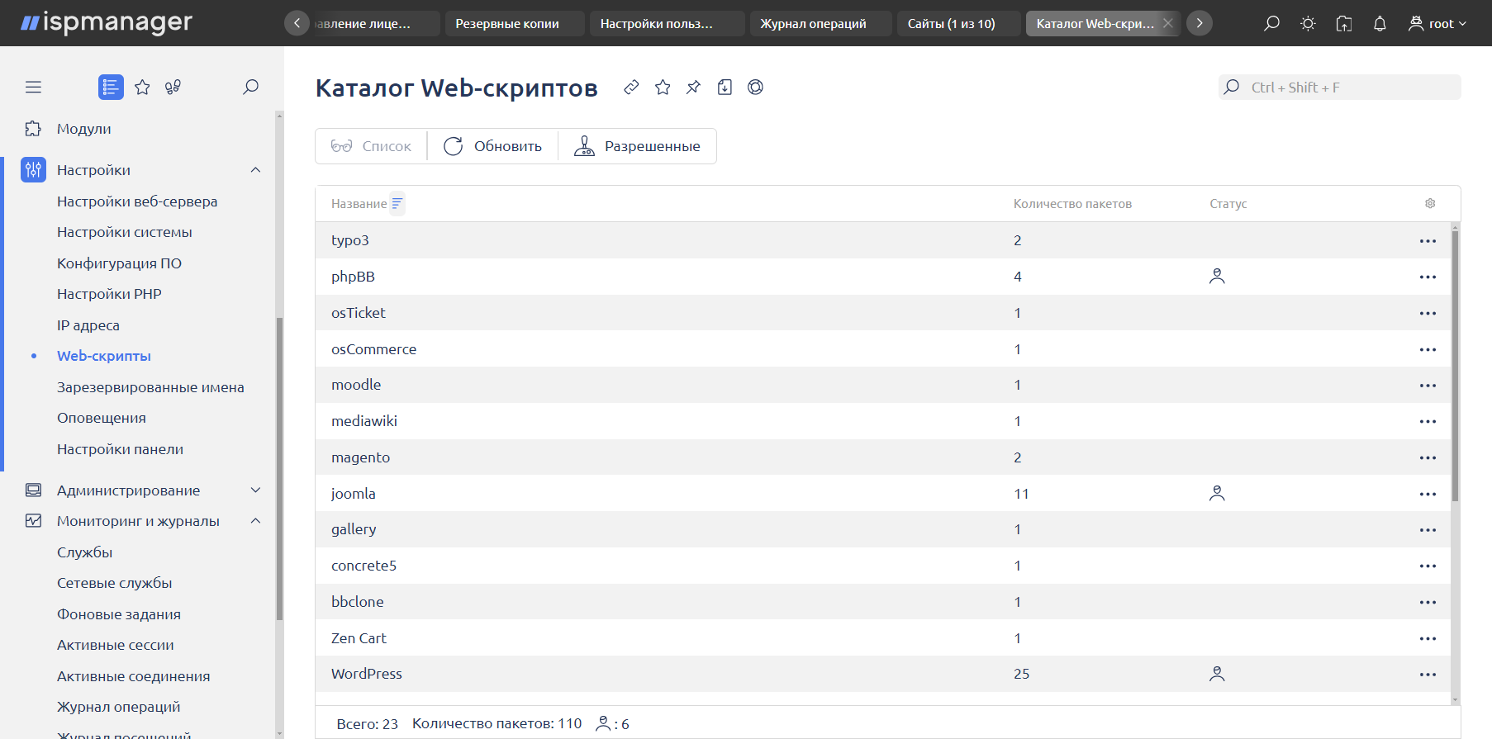The width and height of the screenshot is (1492, 739).
Task: Toggle sort on Название column
Action: click(x=397, y=203)
